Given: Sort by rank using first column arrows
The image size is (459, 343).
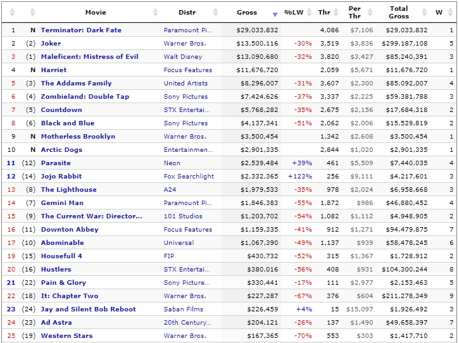Looking at the screenshot, I should point(12,12).
